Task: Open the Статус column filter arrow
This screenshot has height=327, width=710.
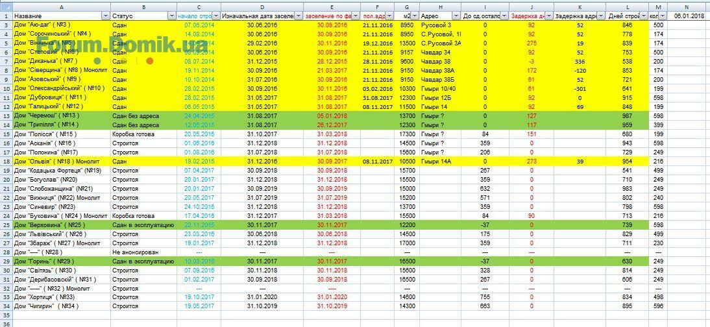Action: [x=171, y=15]
